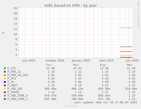Click the Last update timestamp line

106,102
